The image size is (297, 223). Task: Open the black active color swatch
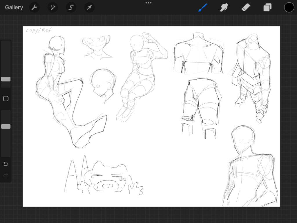(x=289, y=8)
